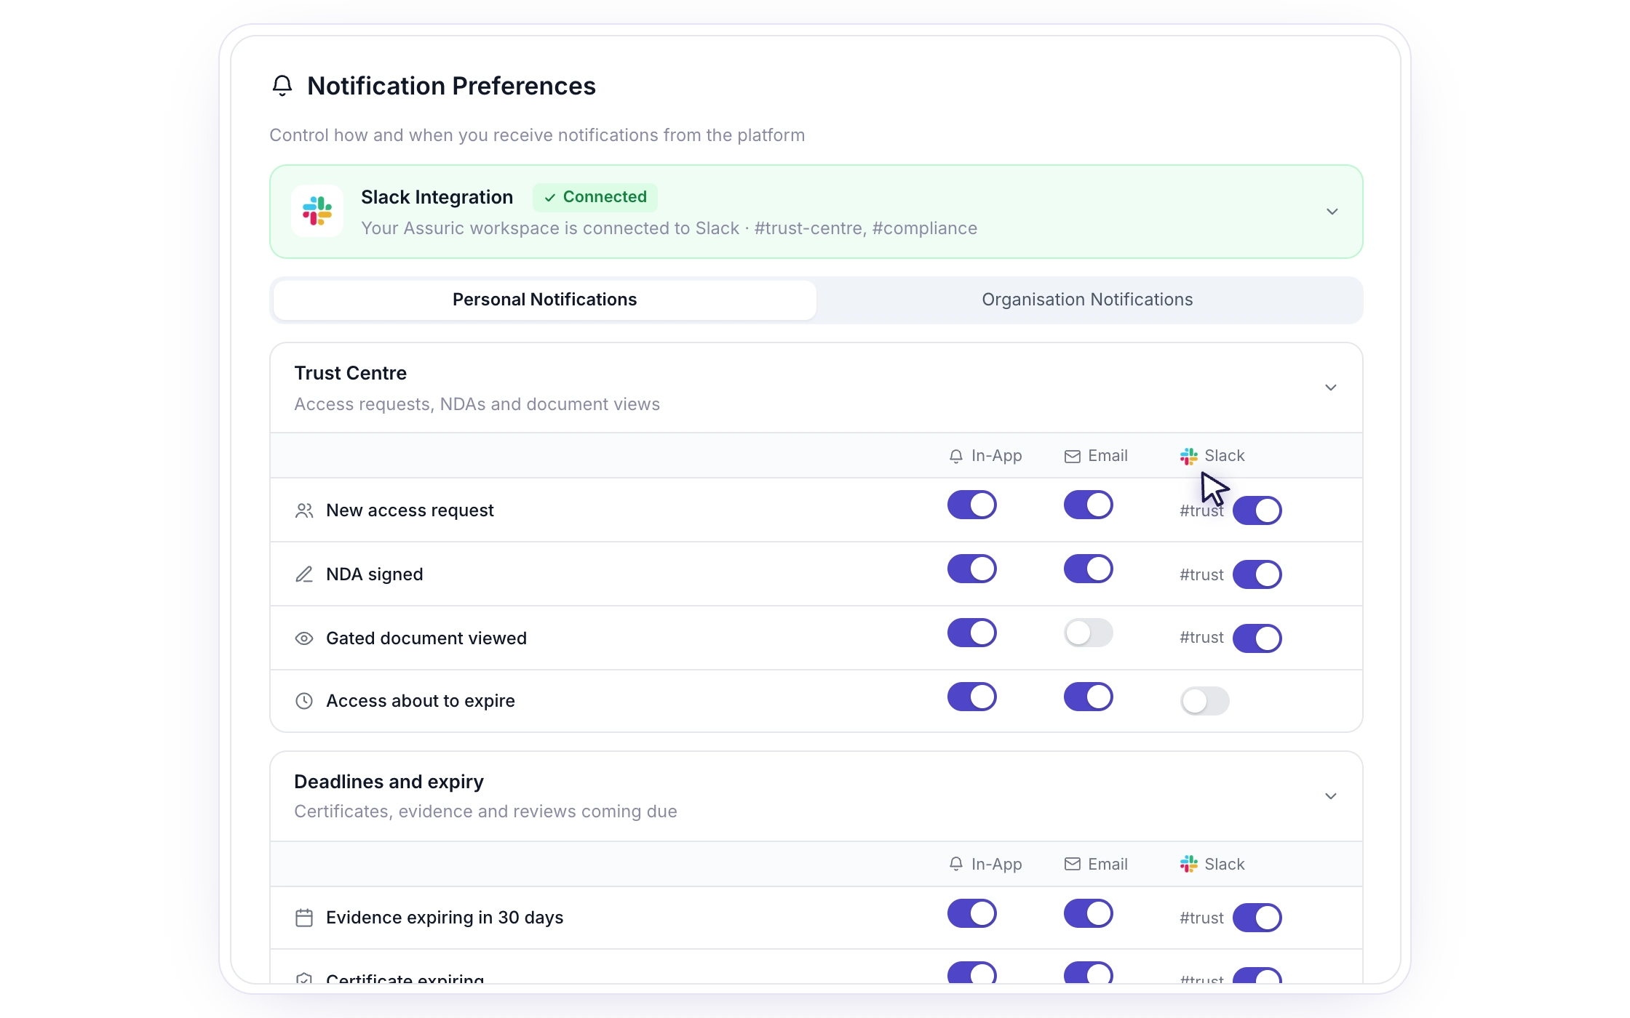Click the In-App bell icon in Trust Centre header

tap(956, 456)
